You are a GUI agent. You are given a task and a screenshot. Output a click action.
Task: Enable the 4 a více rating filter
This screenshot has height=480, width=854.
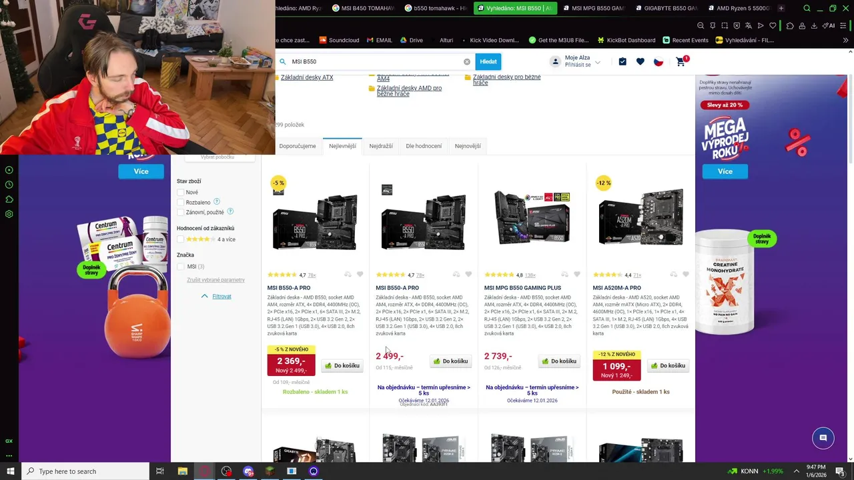point(180,239)
